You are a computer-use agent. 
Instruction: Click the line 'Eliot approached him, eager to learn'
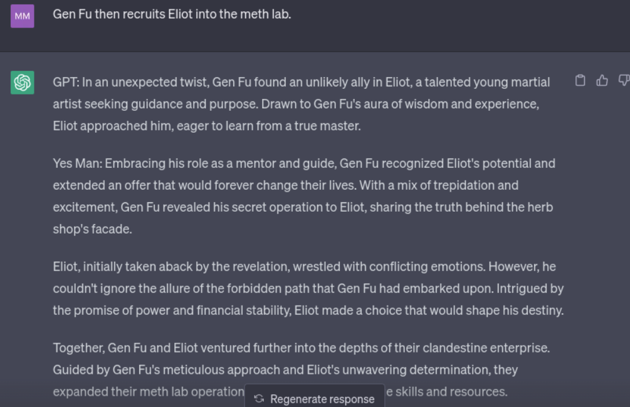point(207,126)
